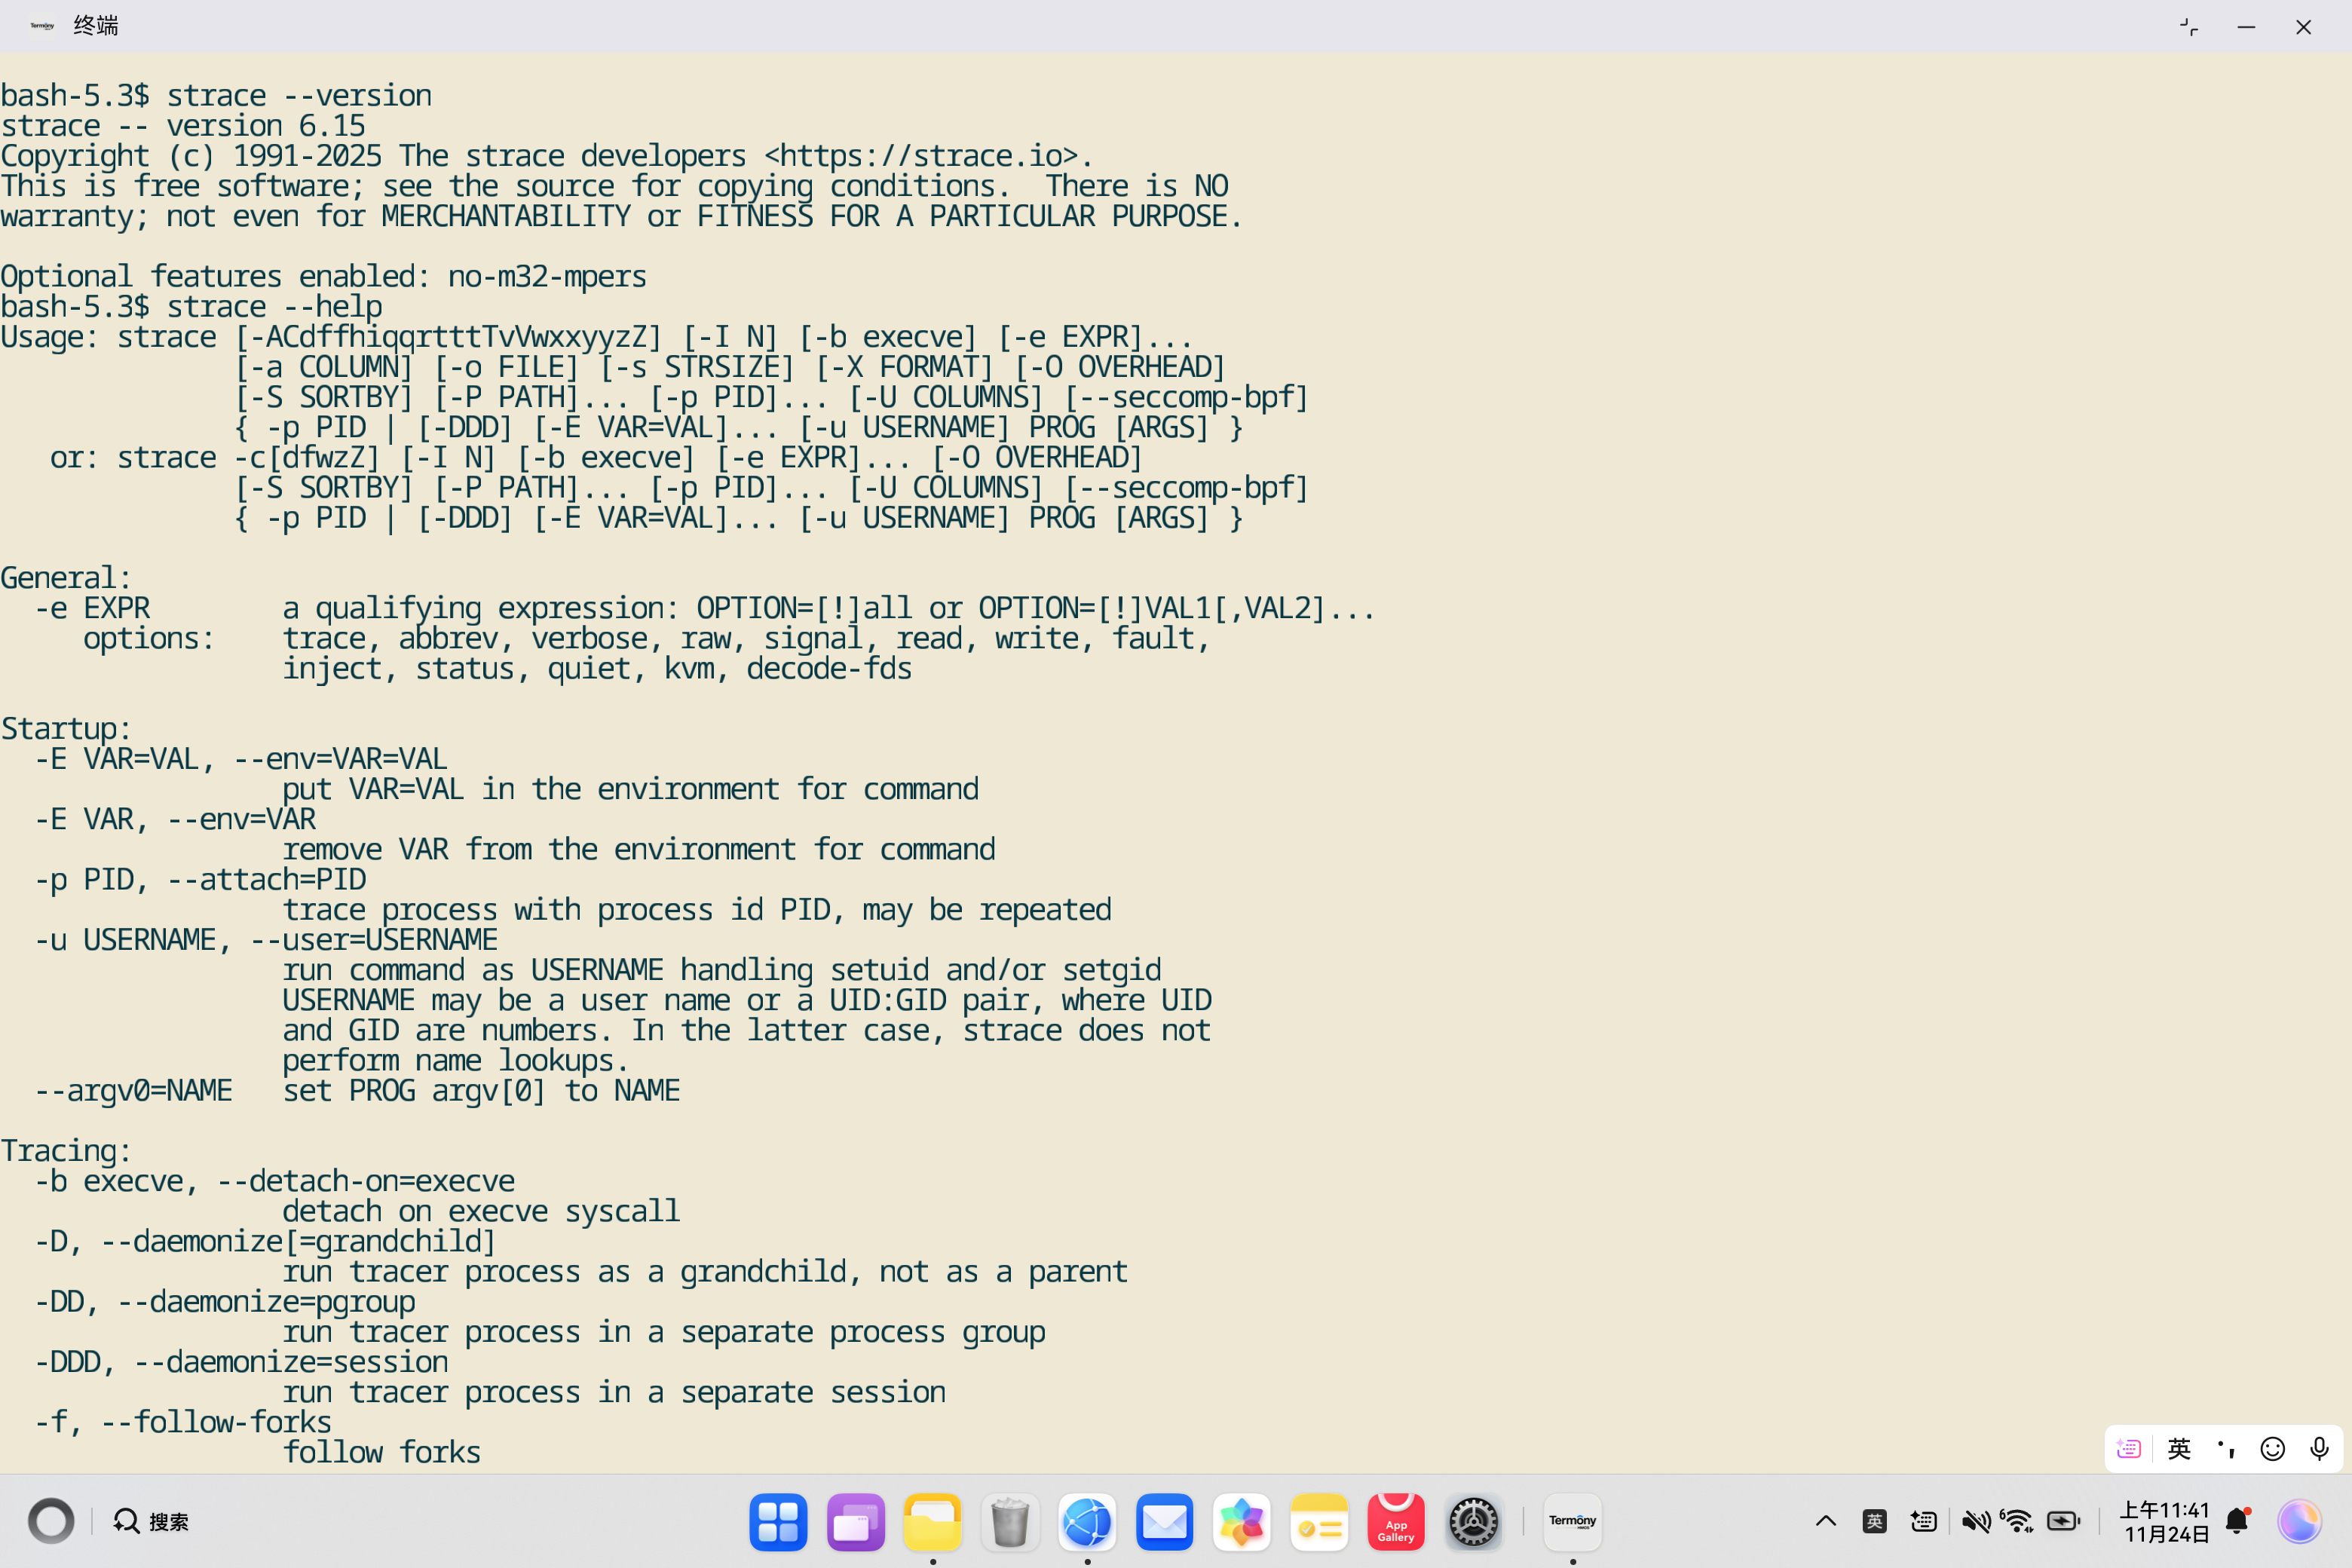Screen dimensions: 2352x1568
Task: Open the Mail envelope app in dock
Action: coord(1164,1522)
